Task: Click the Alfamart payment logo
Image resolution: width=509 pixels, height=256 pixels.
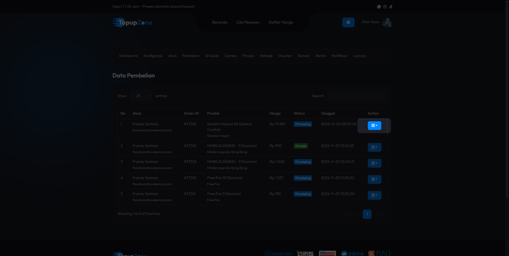Action: coord(327,253)
